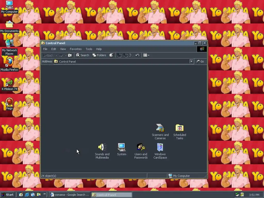
Task: Open the Favorites menu
Action: pyautogui.click(x=76, y=49)
